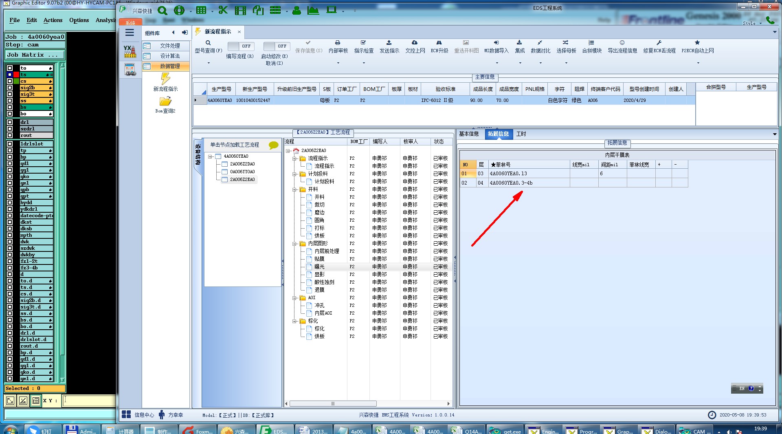782x434 pixels.
Task: Check the 'to' layer checkbox
Action: click(10, 68)
